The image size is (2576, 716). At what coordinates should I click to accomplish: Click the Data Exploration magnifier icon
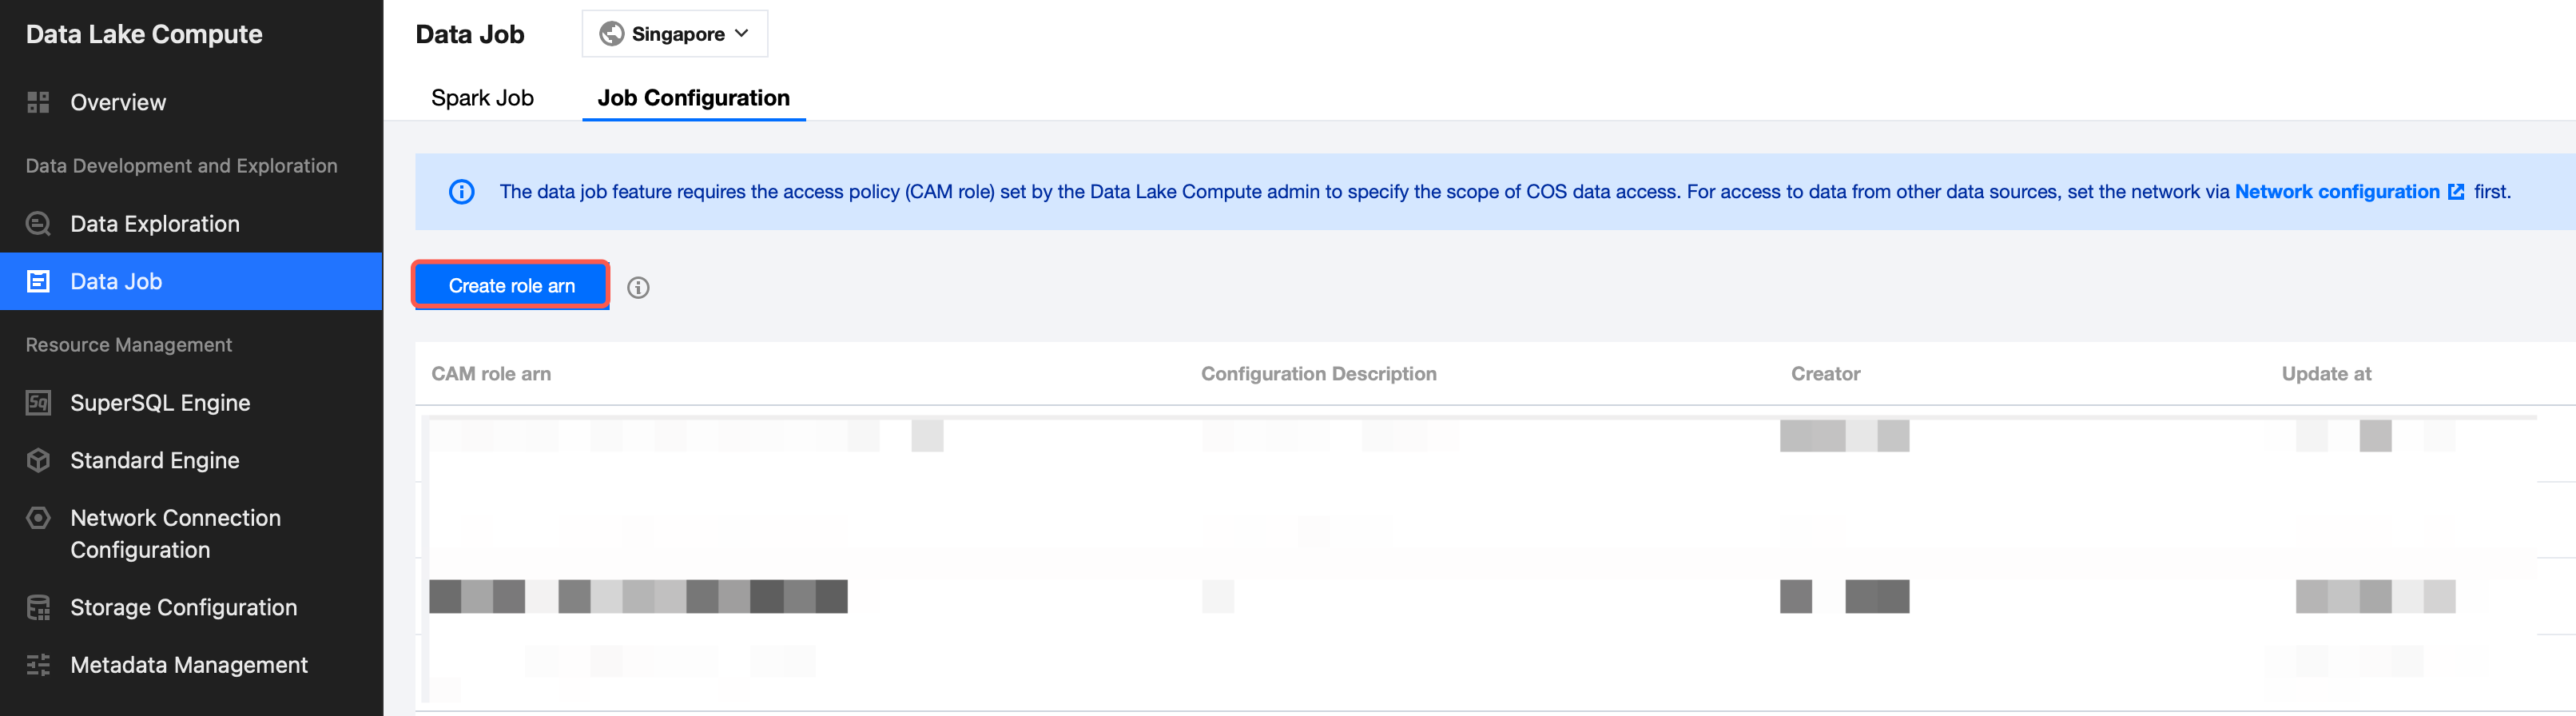click(x=38, y=224)
